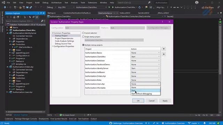Open the Package Manager Console tab
This screenshot has width=223, height=125.
[x=26, y=119]
